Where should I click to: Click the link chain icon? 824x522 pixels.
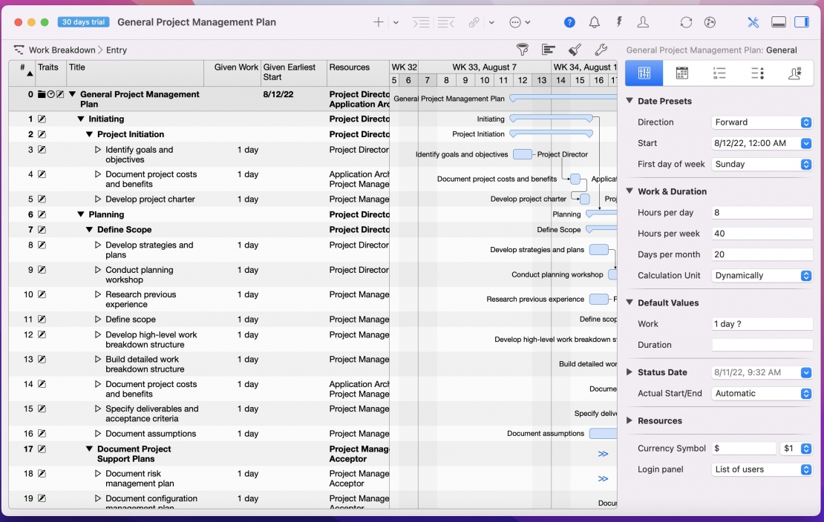(x=474, y=22)
